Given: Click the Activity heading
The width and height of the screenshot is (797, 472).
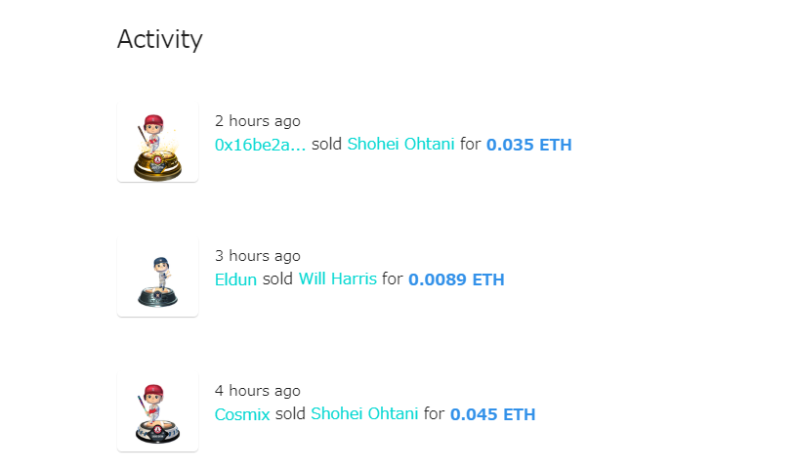Looking at the screenshot, I should point(159,39).
